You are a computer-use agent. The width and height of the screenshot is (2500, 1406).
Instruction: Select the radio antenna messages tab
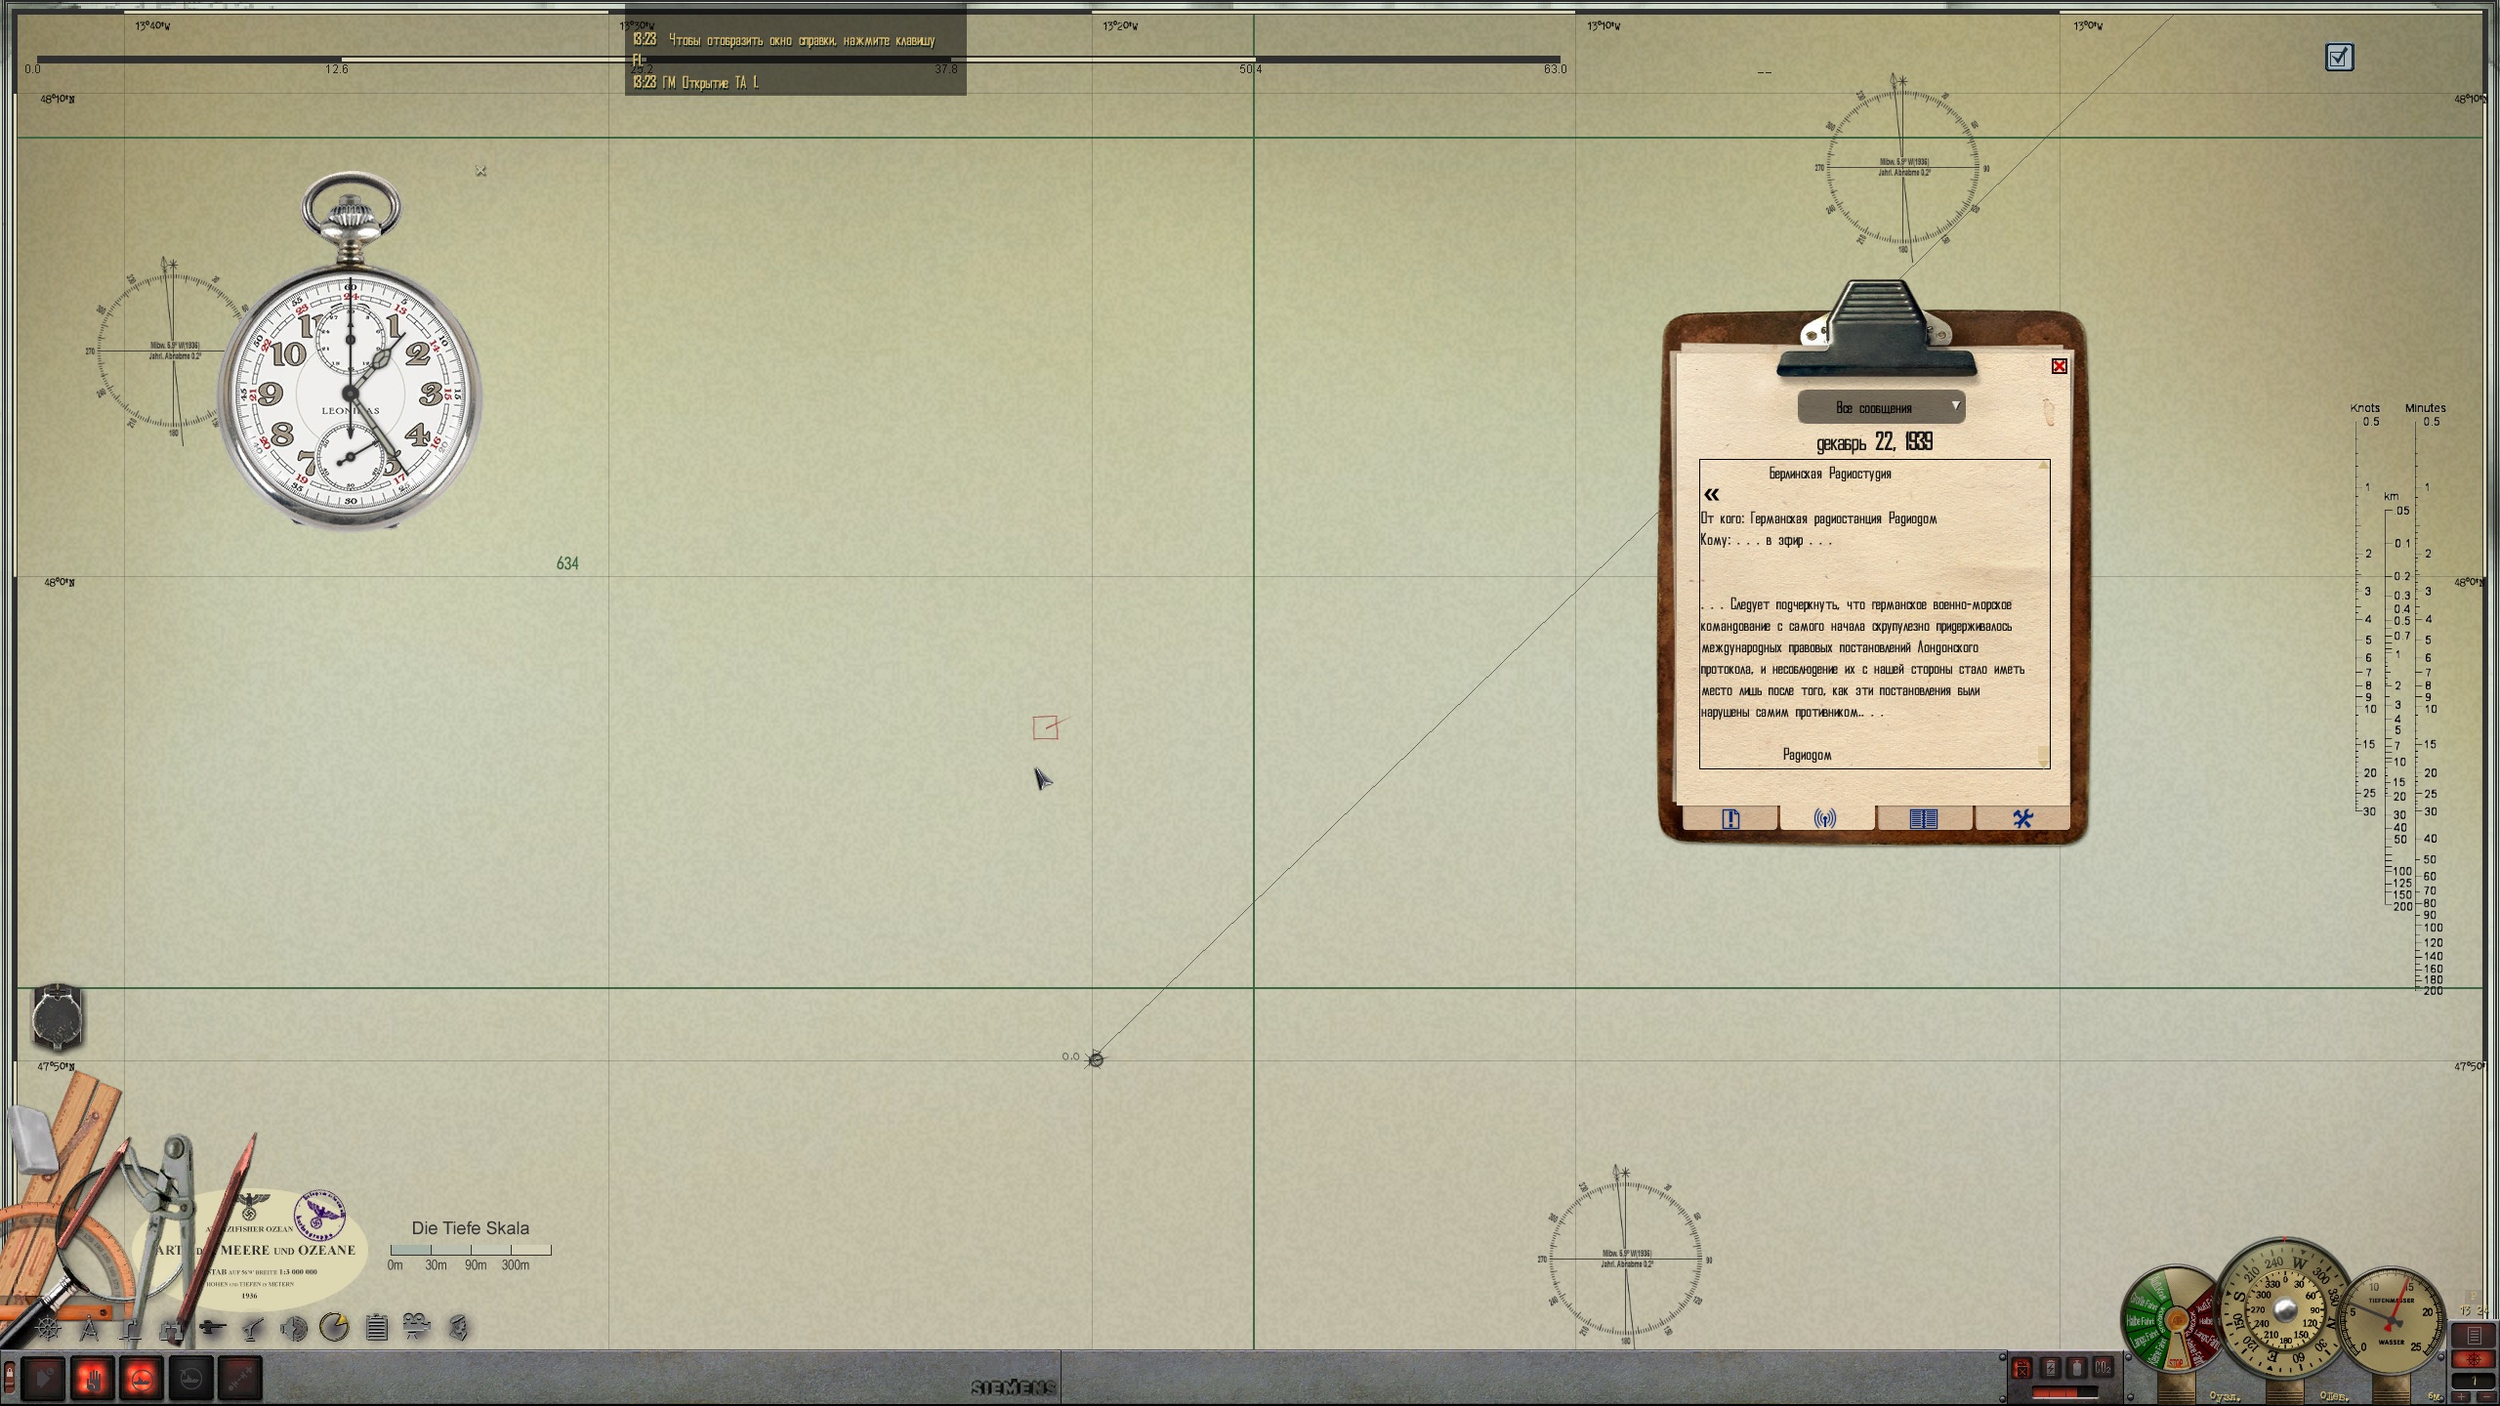point(1825,818)
